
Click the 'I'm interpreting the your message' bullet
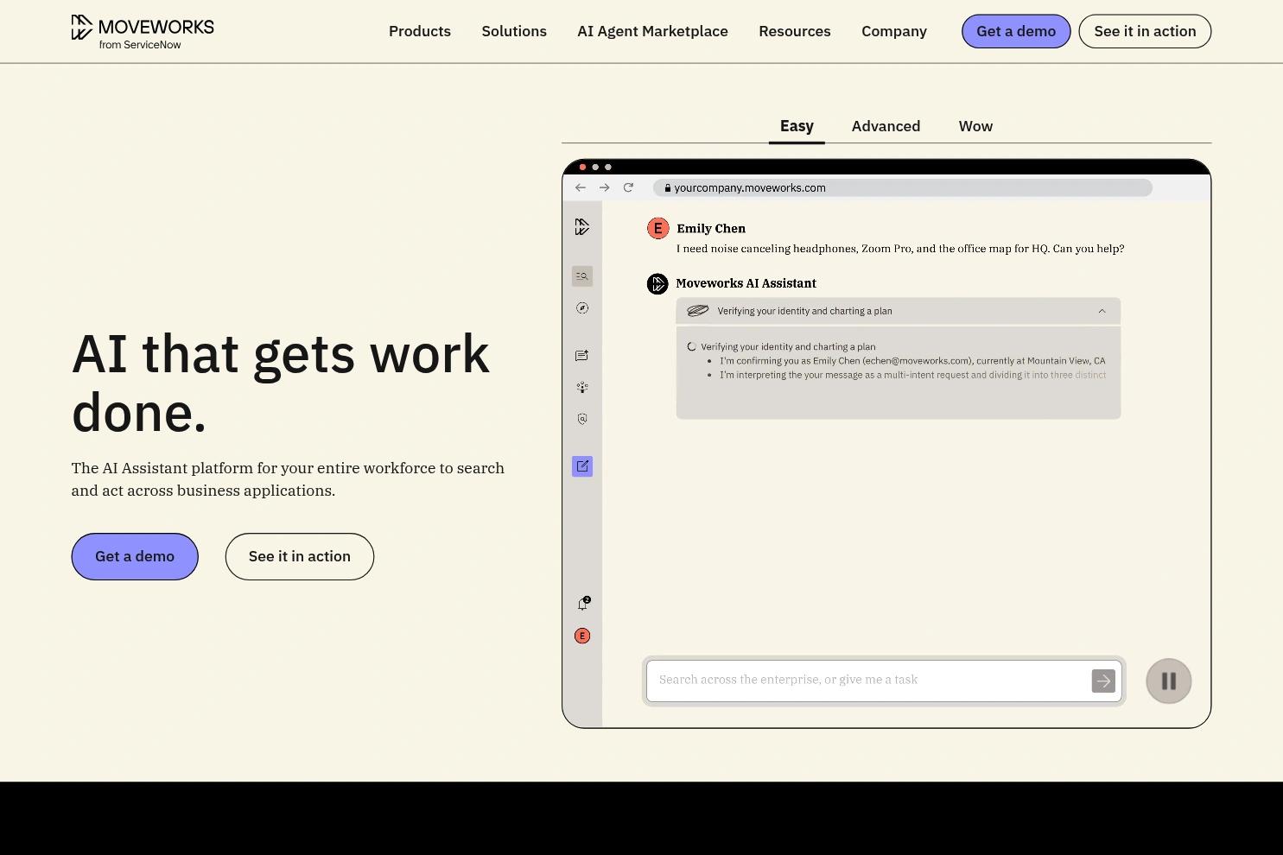tap(912, 375)
